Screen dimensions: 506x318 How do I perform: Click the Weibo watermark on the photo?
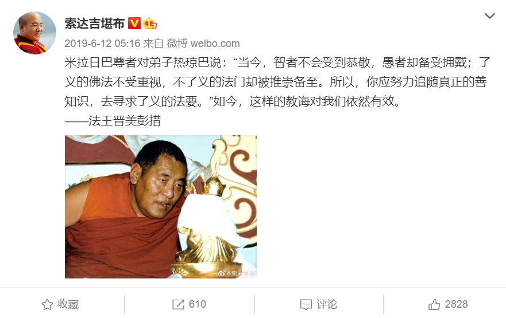[x=237, y=273]
